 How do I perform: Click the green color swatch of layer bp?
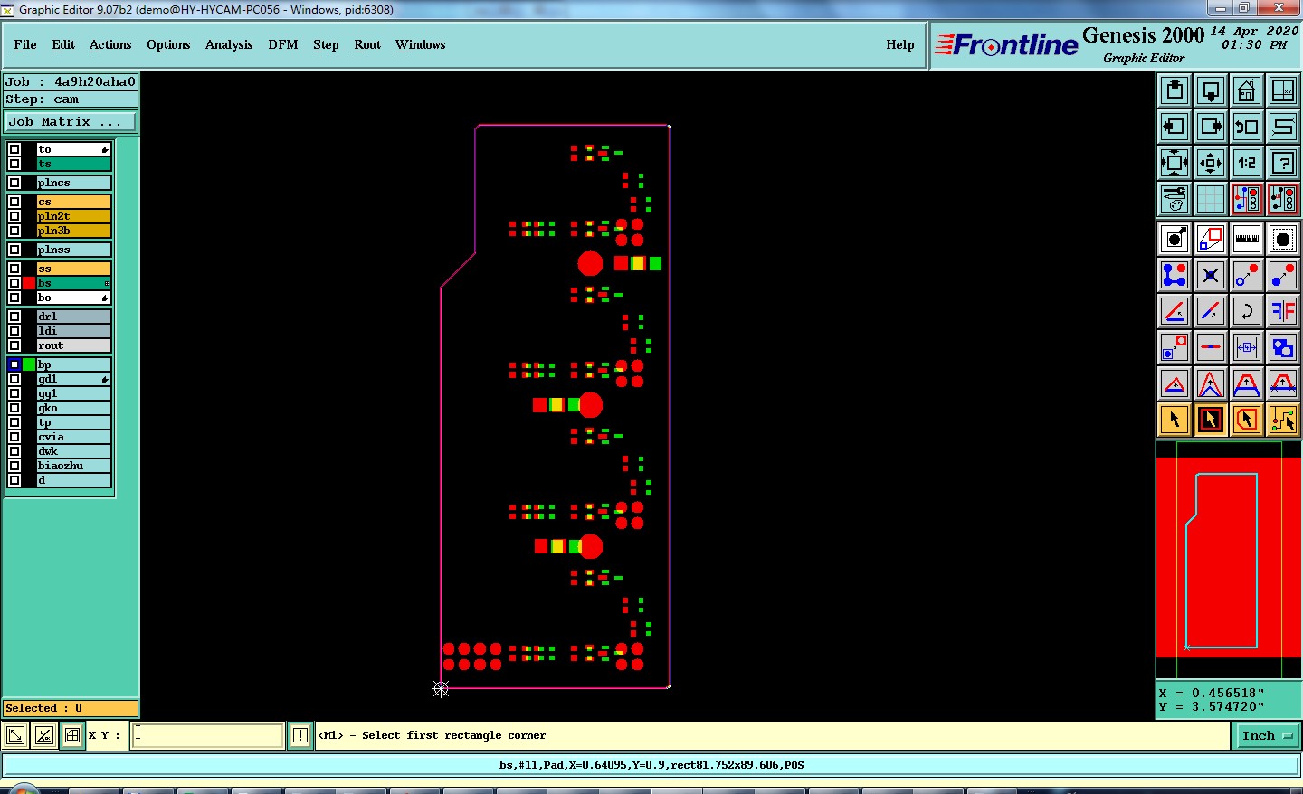tap(29, 364)
